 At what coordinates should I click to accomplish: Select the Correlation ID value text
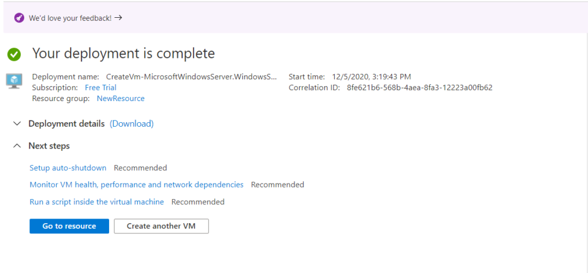[x=420, y=88]
